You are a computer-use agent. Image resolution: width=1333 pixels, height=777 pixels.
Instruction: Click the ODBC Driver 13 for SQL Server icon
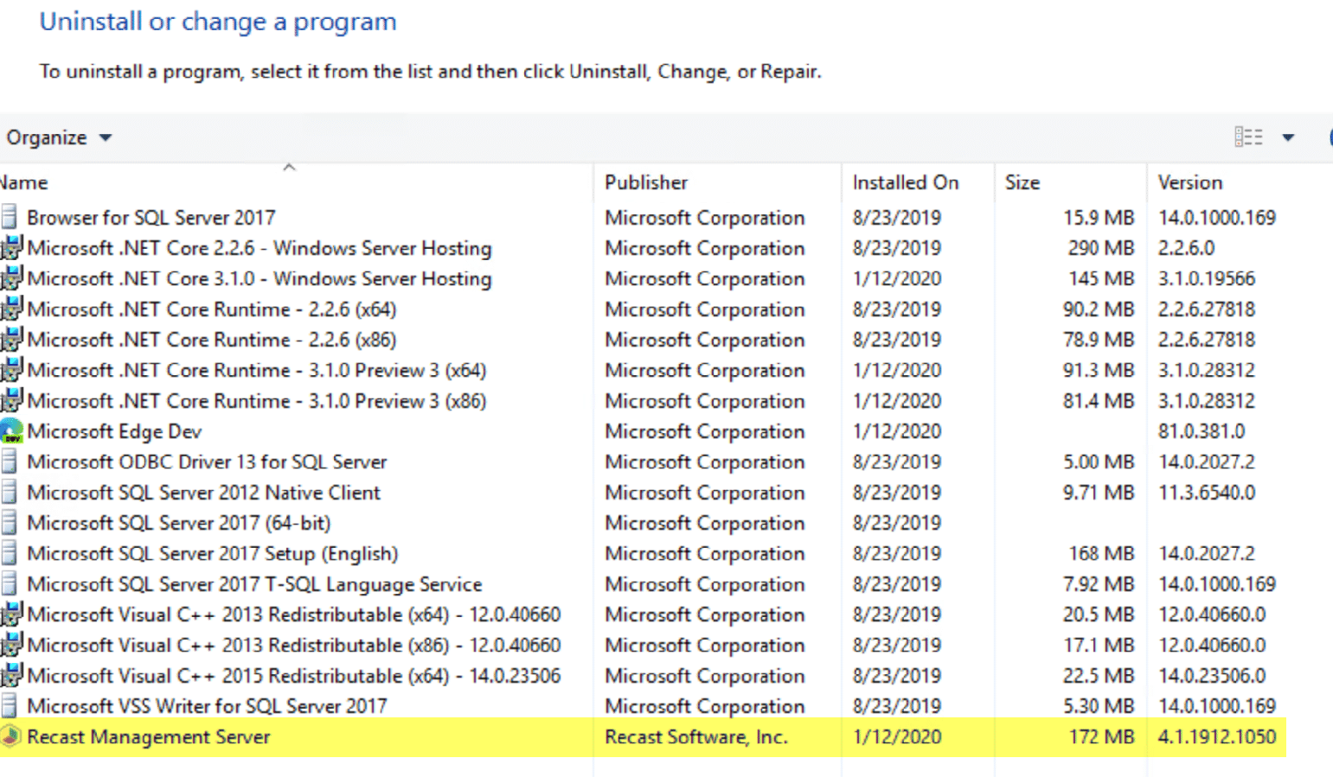click(x=10, y=462)
